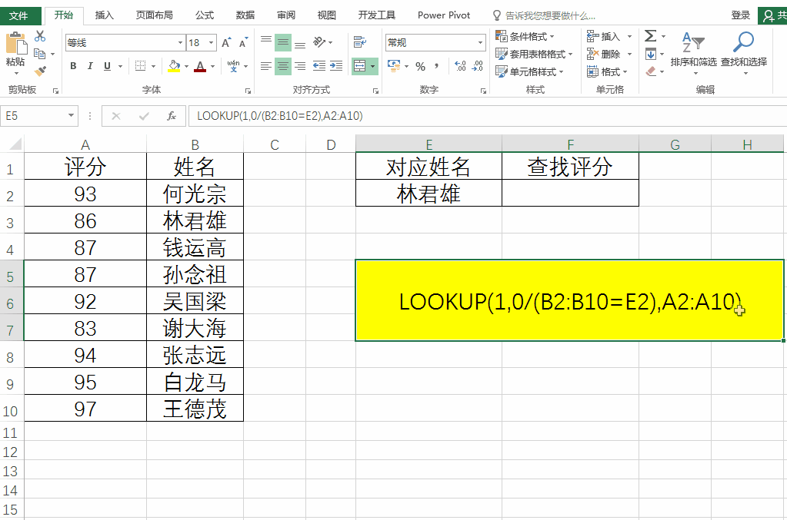Click the Paste clipboard icon
Image resolution: width=787 pixels, height=520 pixels.
point(15,44)
